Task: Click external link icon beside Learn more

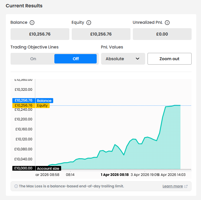Action: click(x=186, y=186)
